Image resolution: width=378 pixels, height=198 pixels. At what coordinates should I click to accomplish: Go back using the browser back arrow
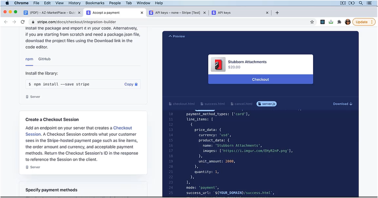click(x=6, y=22)
